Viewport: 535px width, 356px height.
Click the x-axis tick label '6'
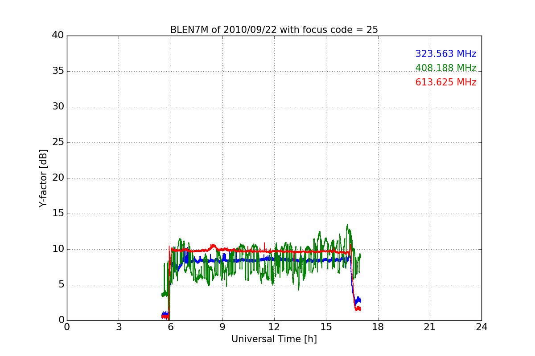pyautogui.click(x=171, y=327)
